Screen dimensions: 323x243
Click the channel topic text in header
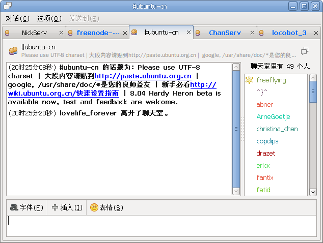158,55
